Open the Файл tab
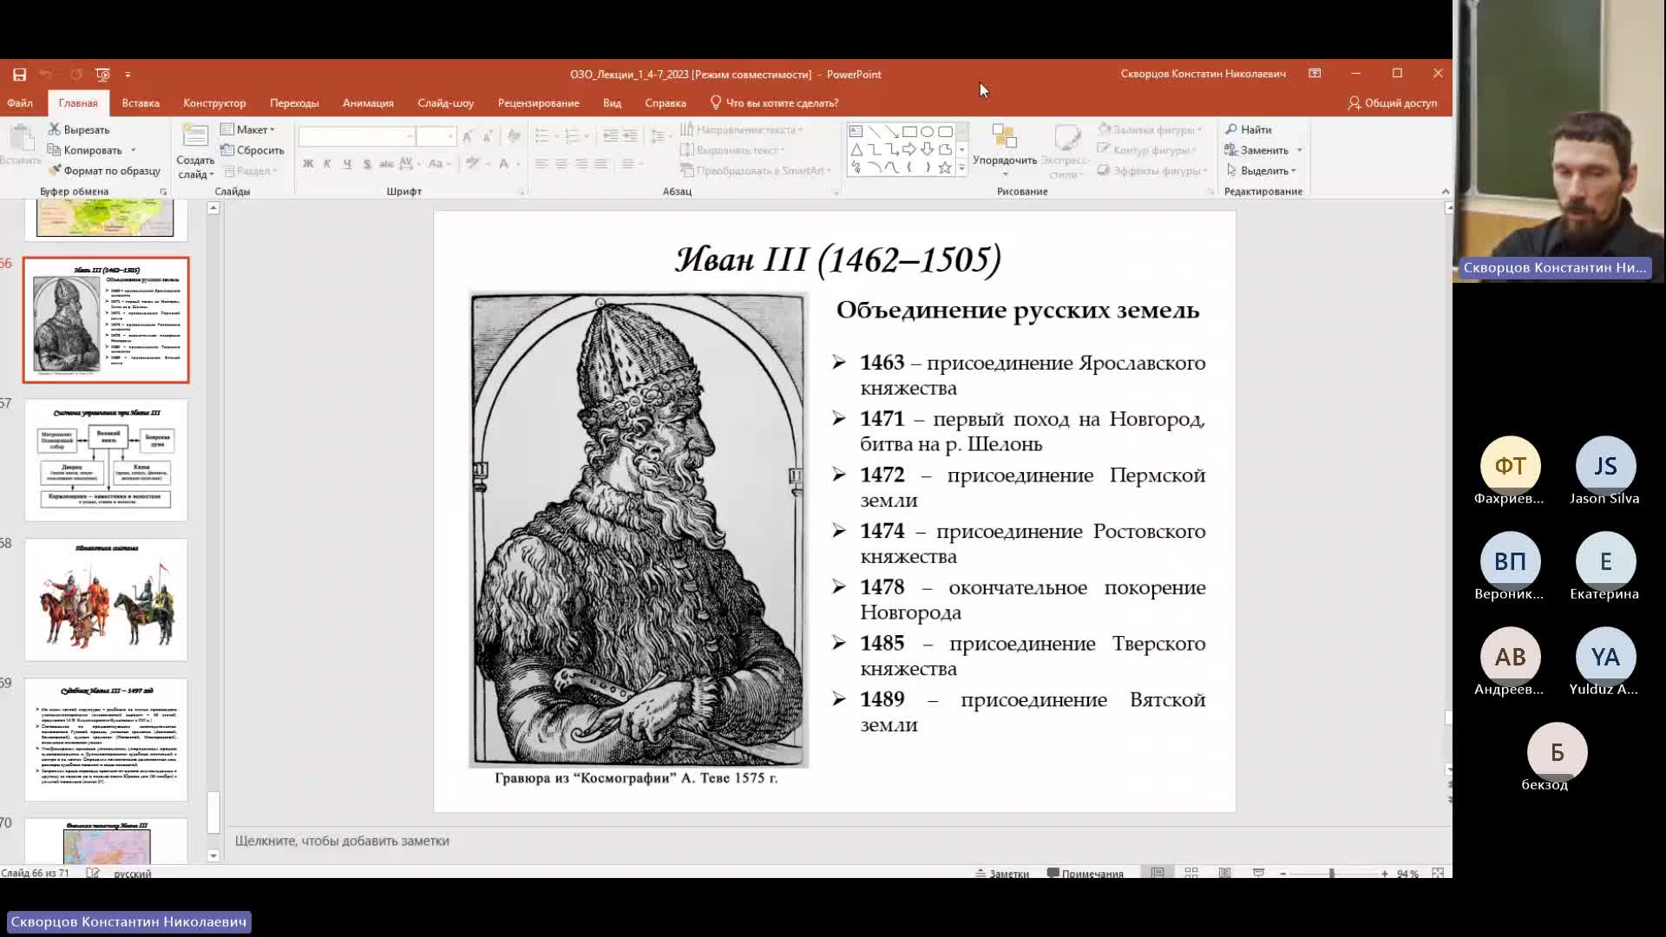This screenshot has height=937, width=1666. 20,102
